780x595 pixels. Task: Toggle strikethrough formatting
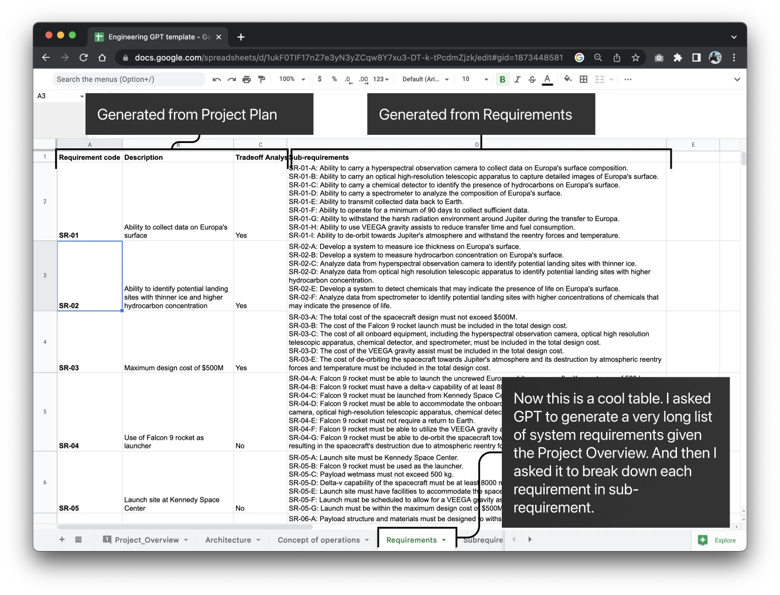[532, 79]
